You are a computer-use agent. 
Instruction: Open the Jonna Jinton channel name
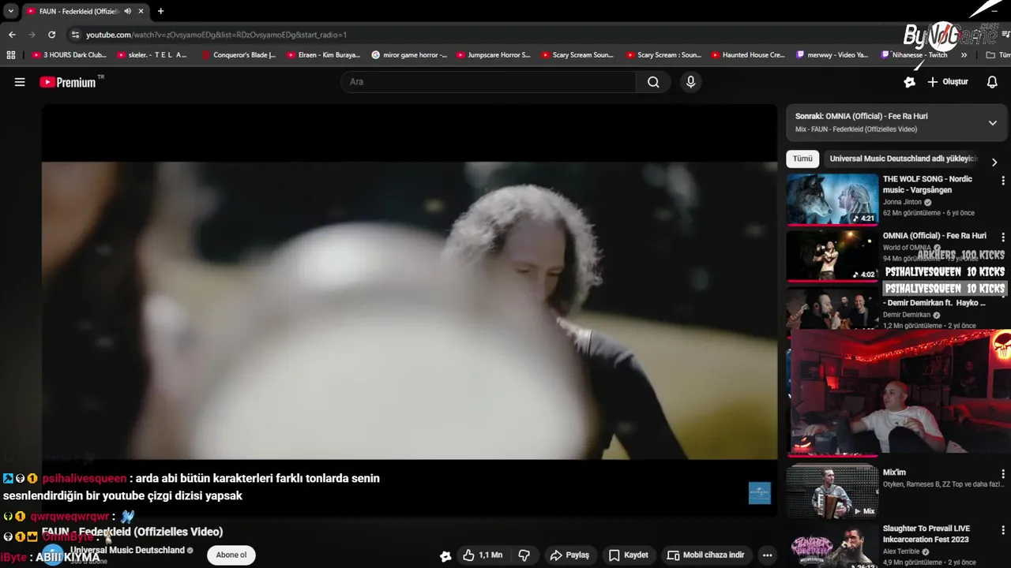tap(902, 202)
